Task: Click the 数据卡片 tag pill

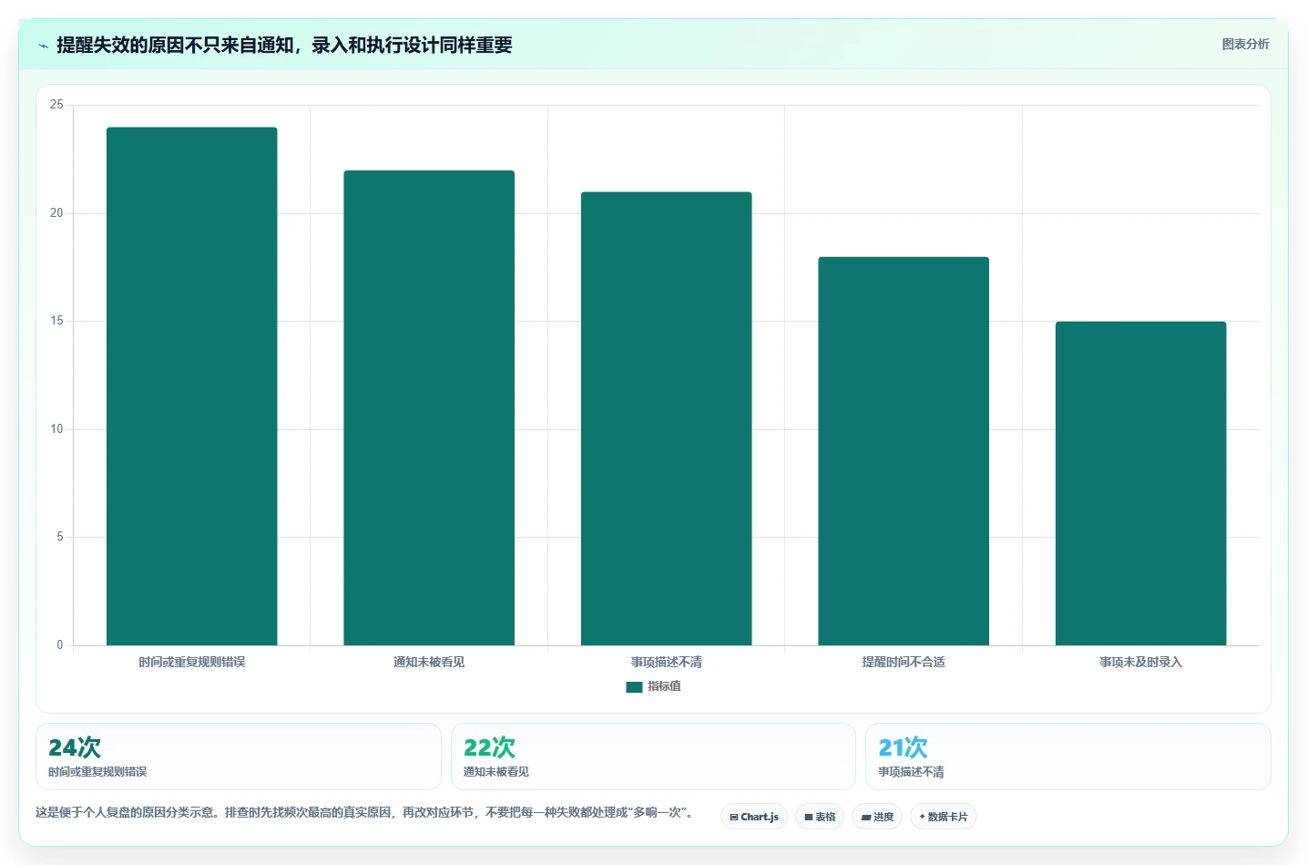Action: pos(944,817)
